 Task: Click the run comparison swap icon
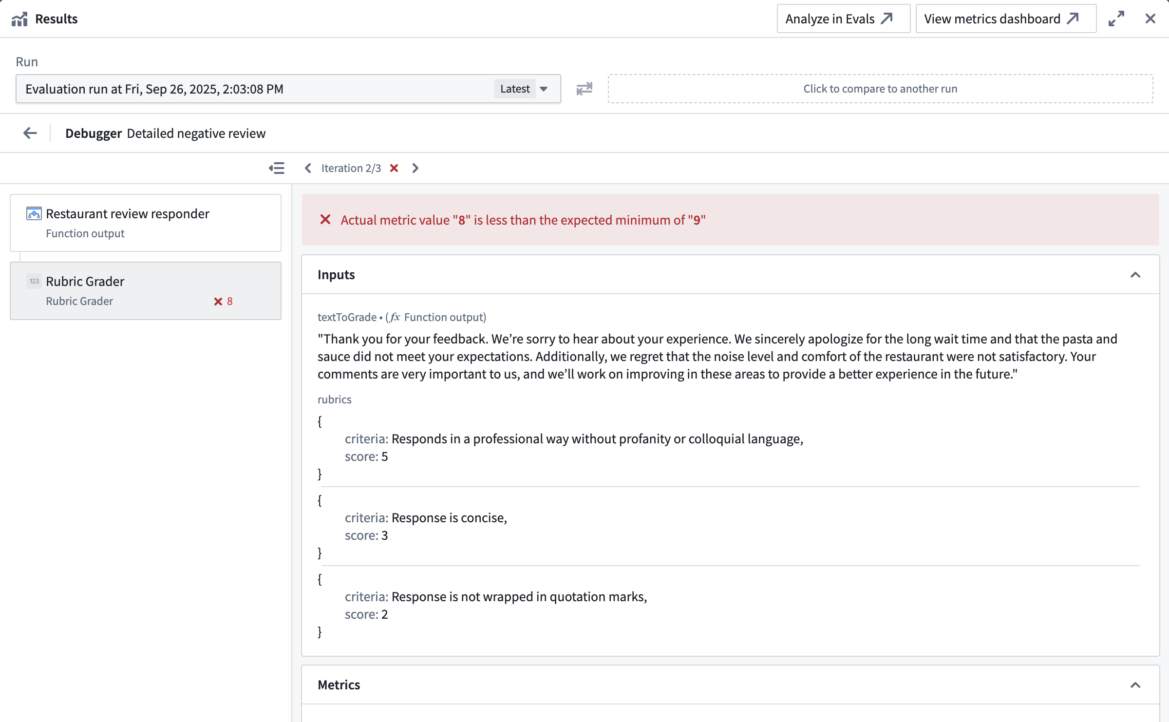[x=584, y=89]
